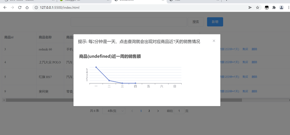Go to next page with right chevron

(158, 111)
